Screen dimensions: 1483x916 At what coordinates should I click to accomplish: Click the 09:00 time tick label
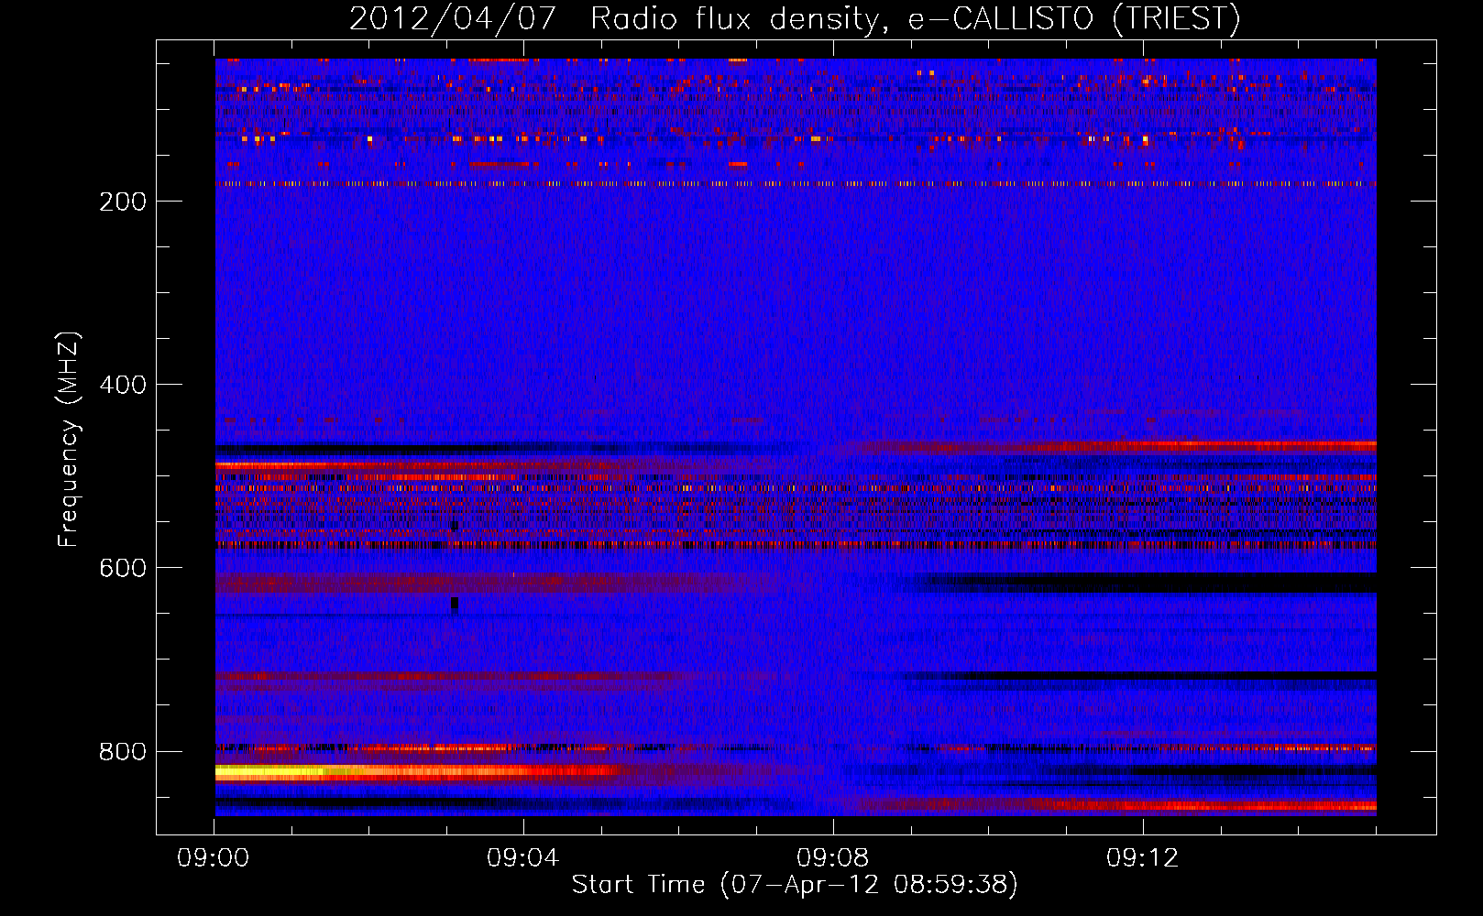(214, 858)
